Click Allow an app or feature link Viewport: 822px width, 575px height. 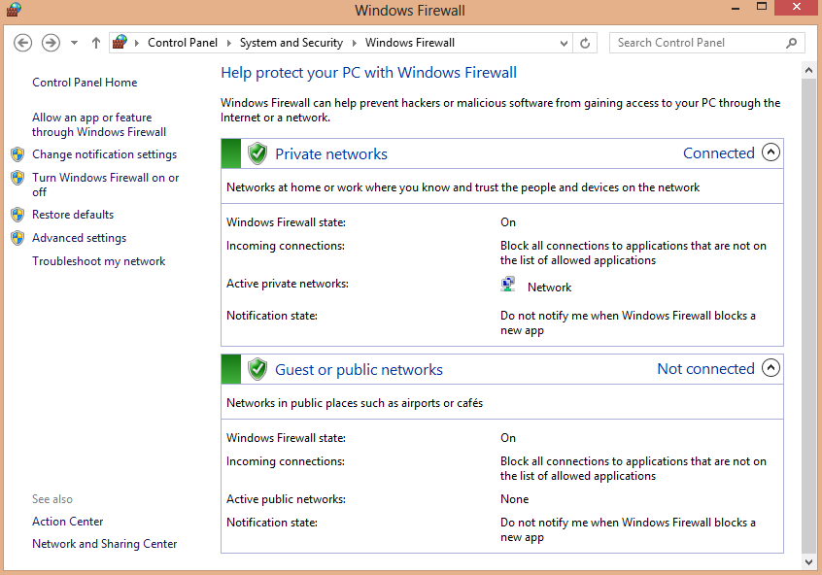pos(99,124)
